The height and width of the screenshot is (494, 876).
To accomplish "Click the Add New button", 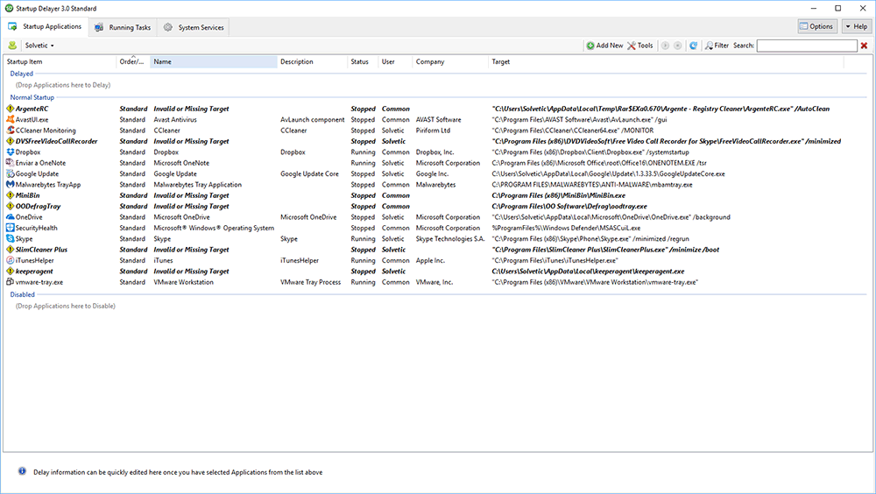I will (604, 46).
